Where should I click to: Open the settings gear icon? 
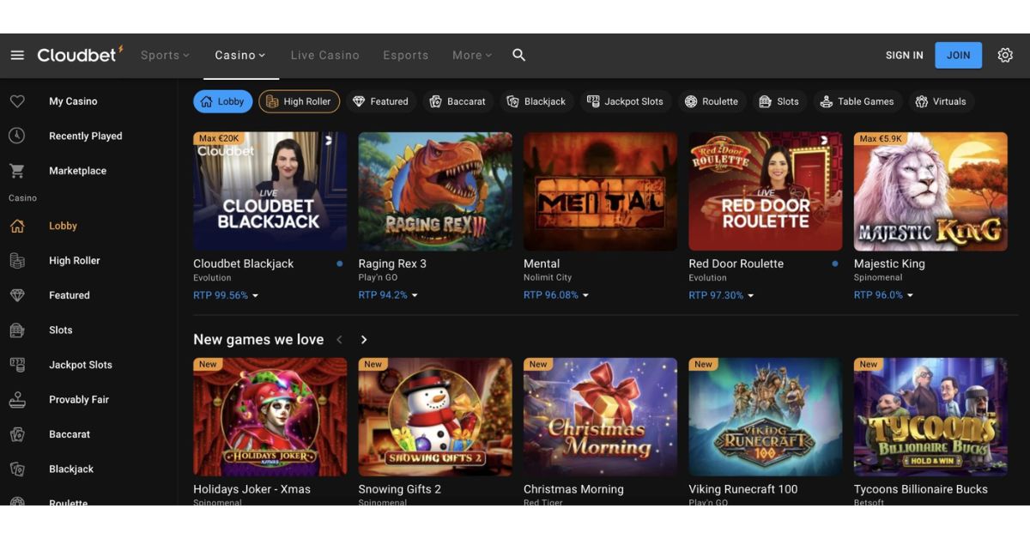coord(1005,55)
